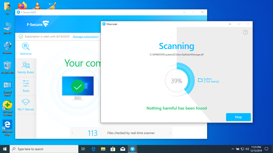
Task: Select the Firefox desktop icon
Action: point(22,5)
